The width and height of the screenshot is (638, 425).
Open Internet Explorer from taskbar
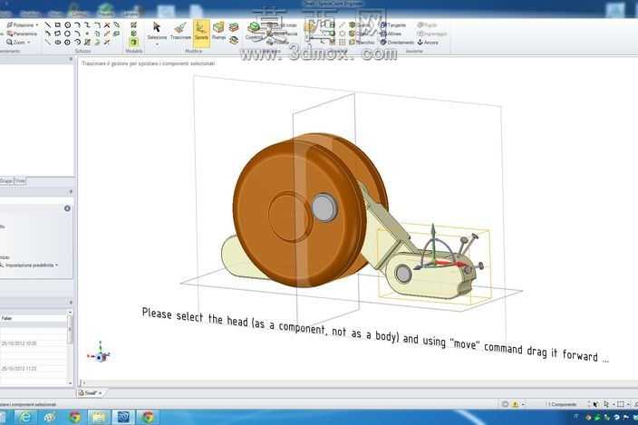(25, 417)
